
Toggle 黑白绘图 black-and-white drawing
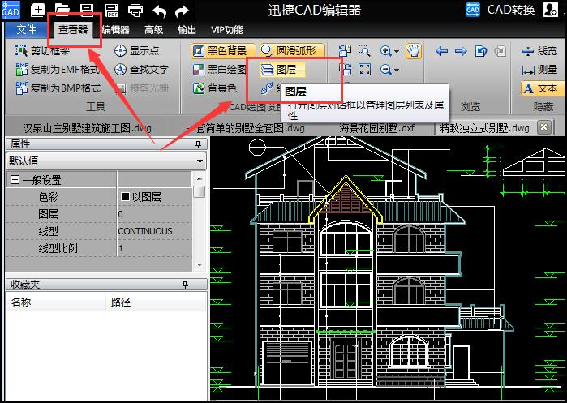tap(220, 70)
